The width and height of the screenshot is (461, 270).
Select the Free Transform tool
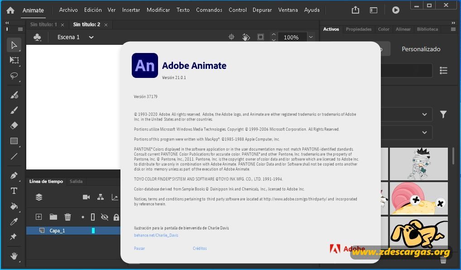coord(14,60)
